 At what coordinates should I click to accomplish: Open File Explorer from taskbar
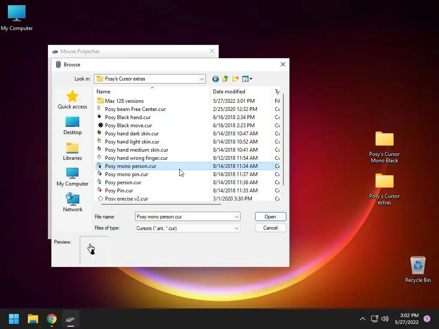[33, 319]
